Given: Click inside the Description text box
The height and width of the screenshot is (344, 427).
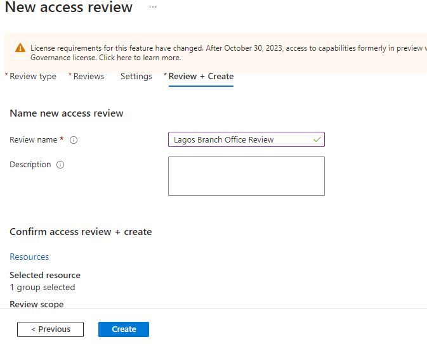Looking at the screenshot, I should (x=246, y=176).
